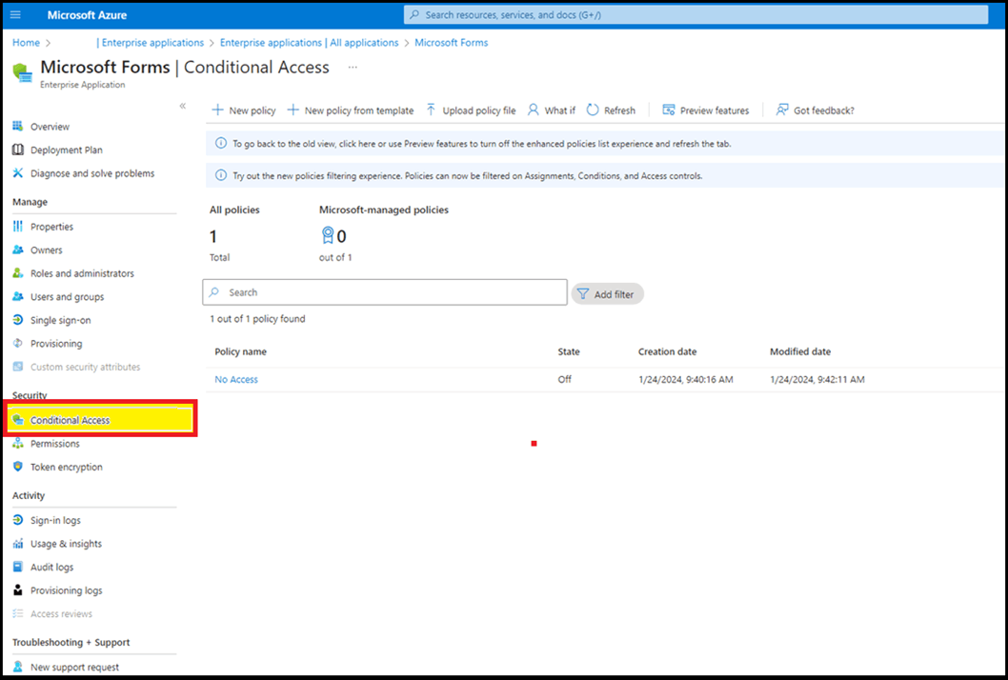Go to Home breadcrumb link
Viewport: 1008px width, 680px height.
tap(26, 43)
